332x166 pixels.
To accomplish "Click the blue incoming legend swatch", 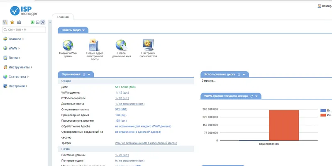I will [323, 110].
